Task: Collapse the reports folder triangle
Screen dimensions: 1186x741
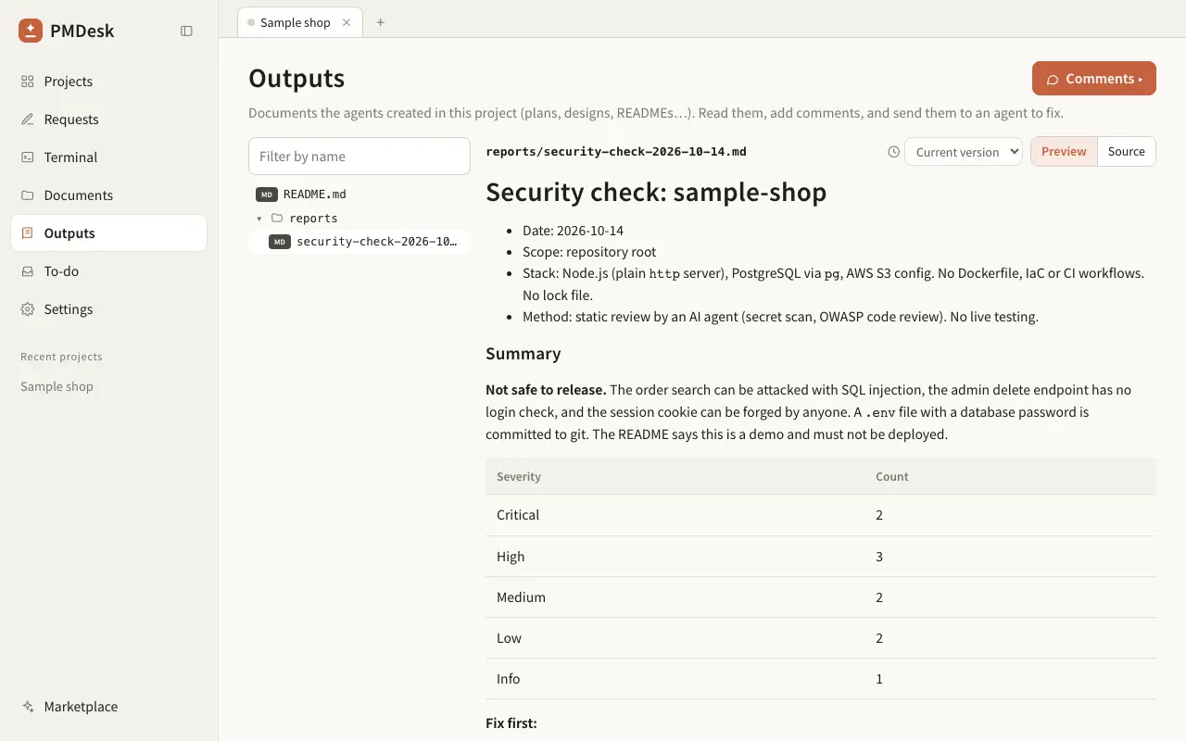Action: 259,219
